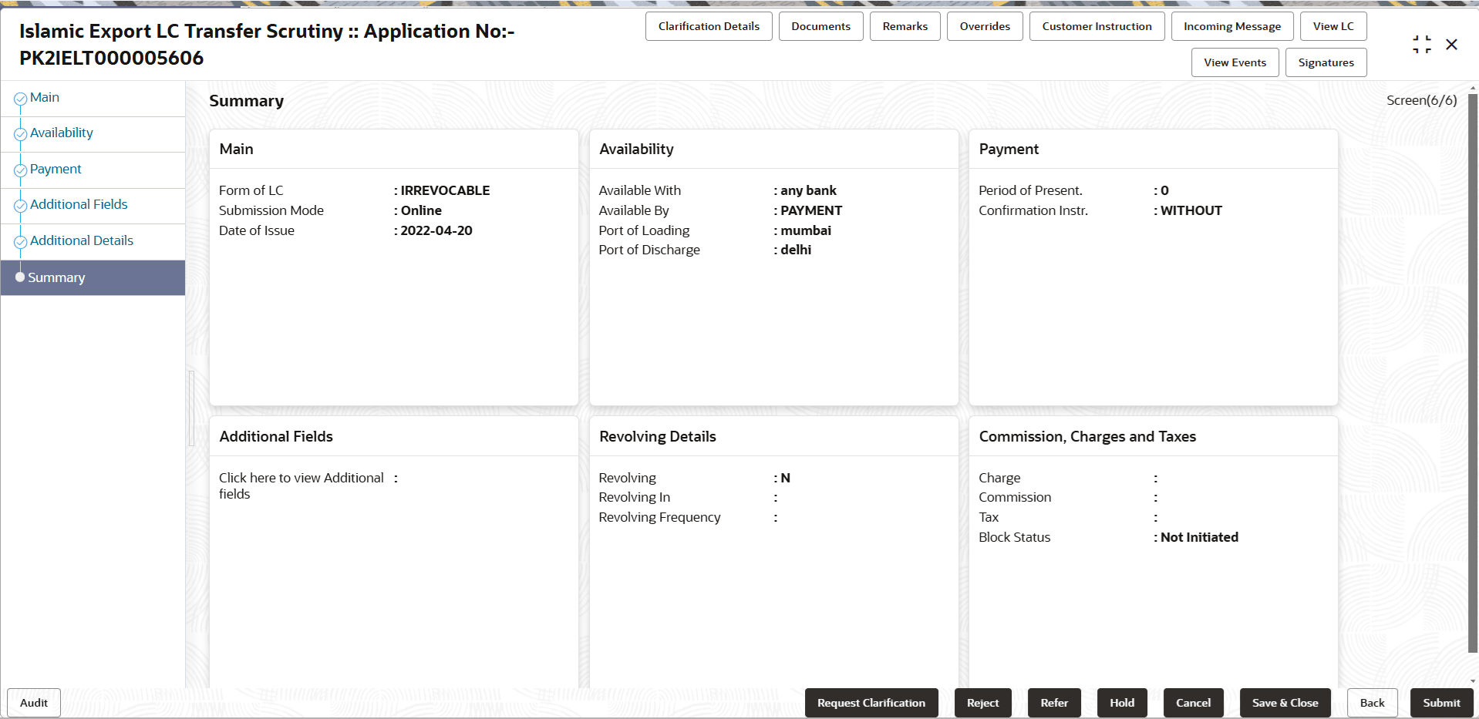1479x719 pixels.
Task: Click the Payment step checkmark icon
Action: [21, 170]
